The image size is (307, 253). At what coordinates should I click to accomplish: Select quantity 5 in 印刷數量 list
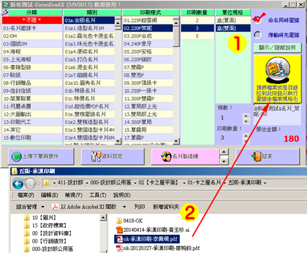click(197, 36)
